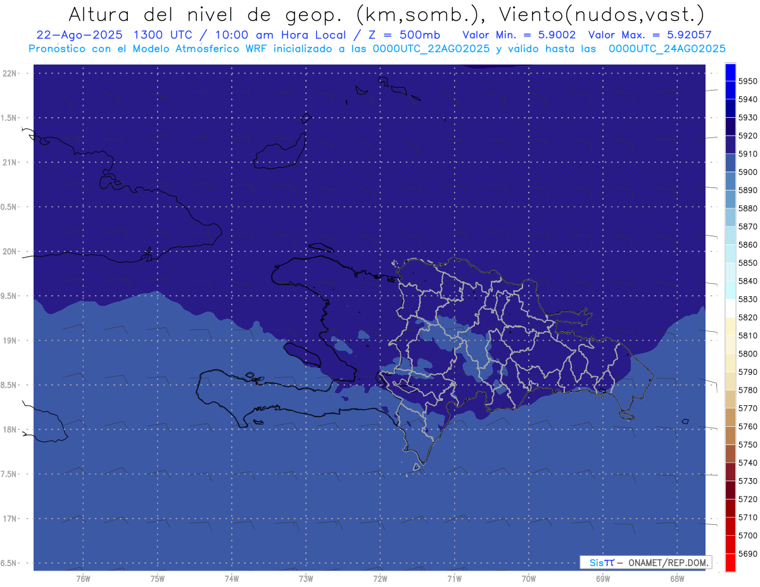760x587 pixels.
Task: Click the '18N' latitude label
Action: (11, 430)
